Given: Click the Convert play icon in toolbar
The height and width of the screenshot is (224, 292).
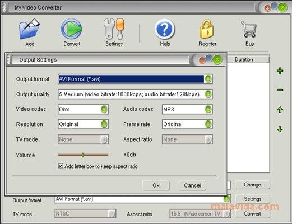Looking at the screenshot, I should pos(72,29).
